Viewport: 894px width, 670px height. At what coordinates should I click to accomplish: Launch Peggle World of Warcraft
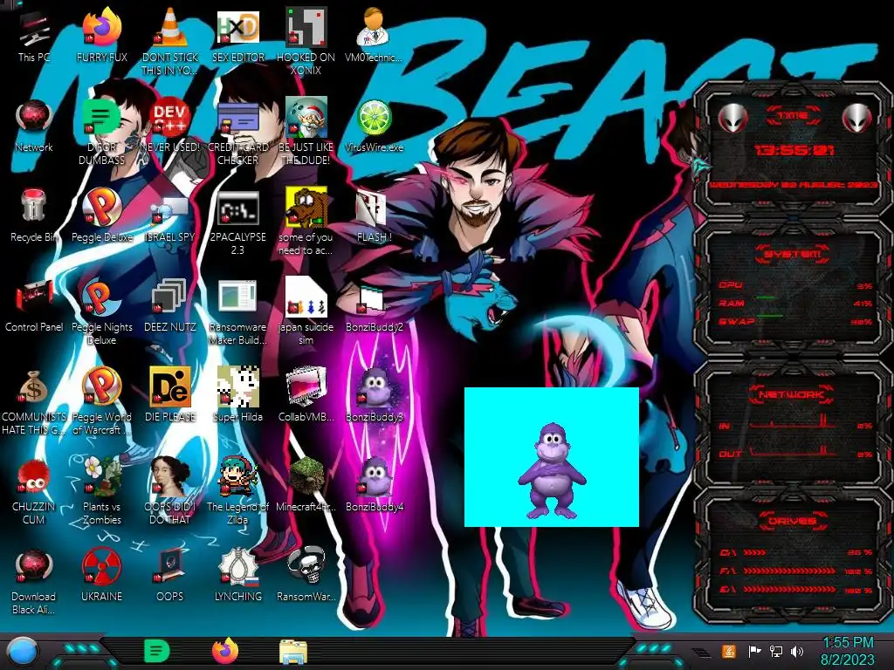[x=101, y=401]
